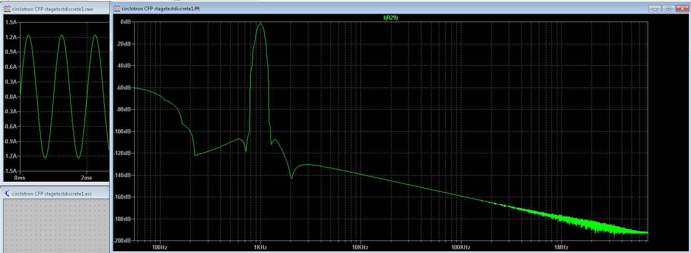Restore down the FFT plot window
Viewport: 691px width, 253px height.
pyautogui.click(x=668, y=8)
